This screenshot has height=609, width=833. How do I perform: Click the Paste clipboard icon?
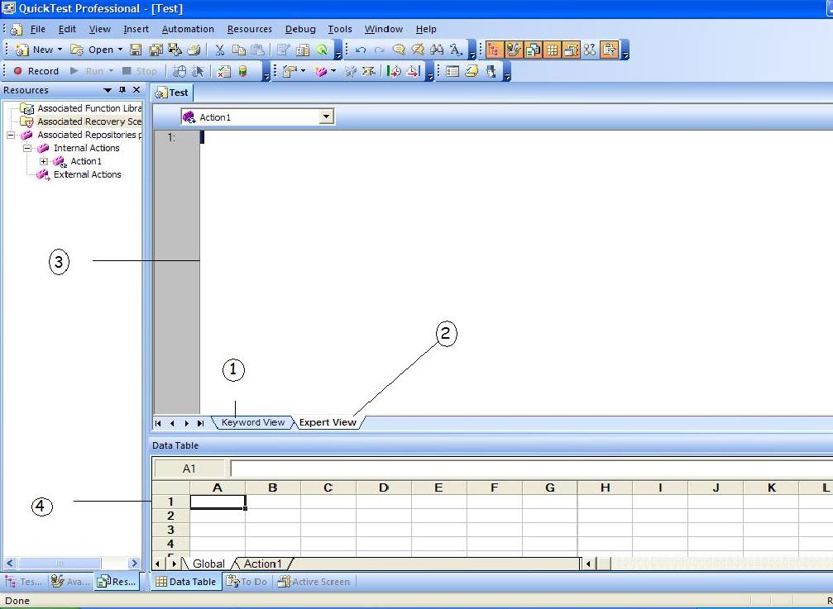[x=257, y=50]
